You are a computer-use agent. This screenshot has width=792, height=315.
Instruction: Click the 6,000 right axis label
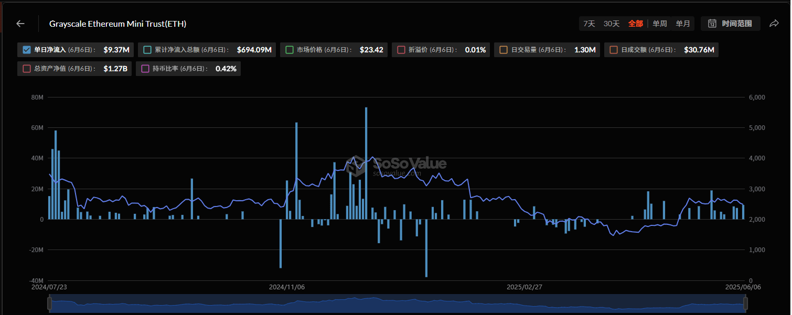[757, 97]
